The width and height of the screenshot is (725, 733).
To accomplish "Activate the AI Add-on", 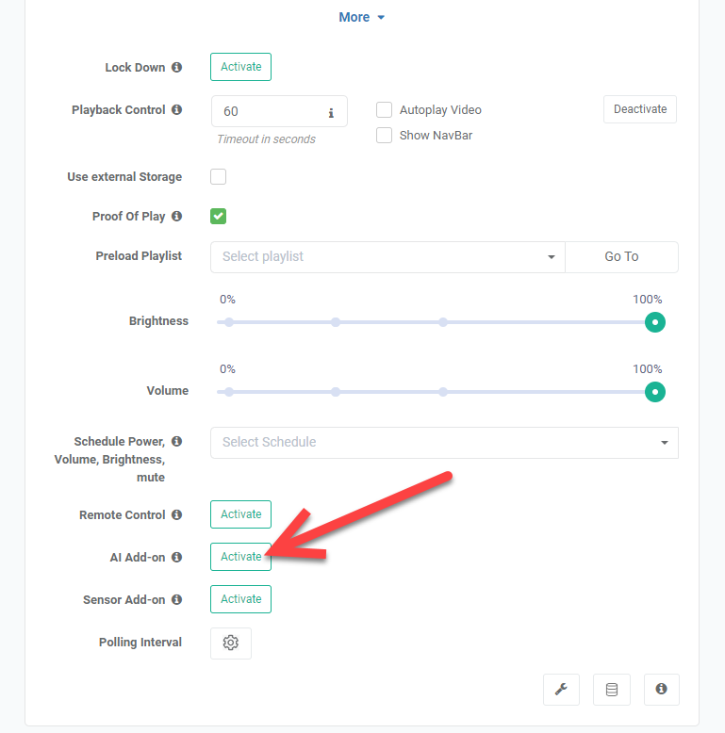I will click(x=241, y=557).
